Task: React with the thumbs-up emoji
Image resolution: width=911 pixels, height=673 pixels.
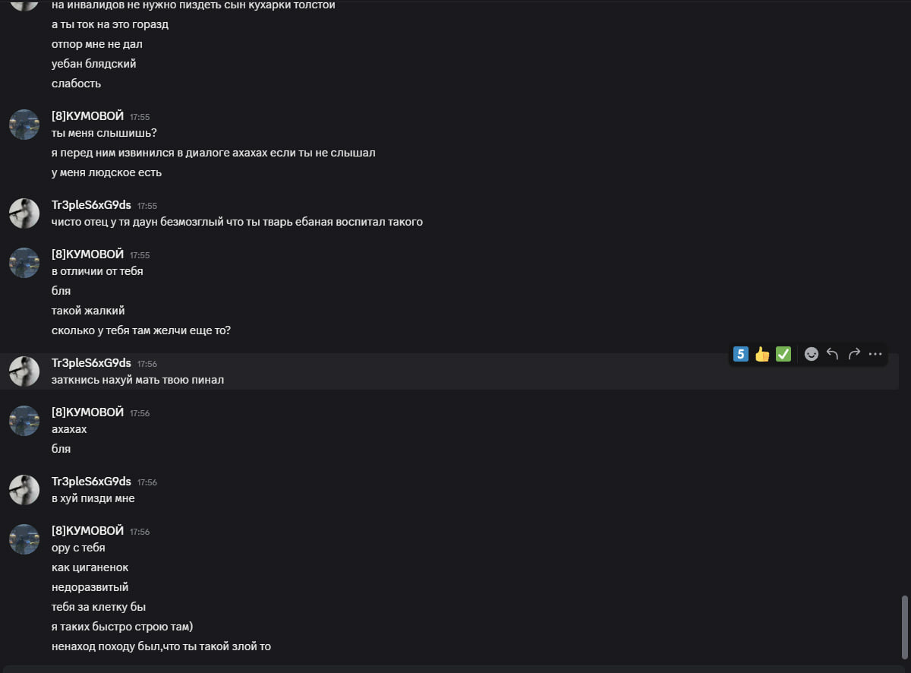Action: pyautogui.click(x=762, y=354)
